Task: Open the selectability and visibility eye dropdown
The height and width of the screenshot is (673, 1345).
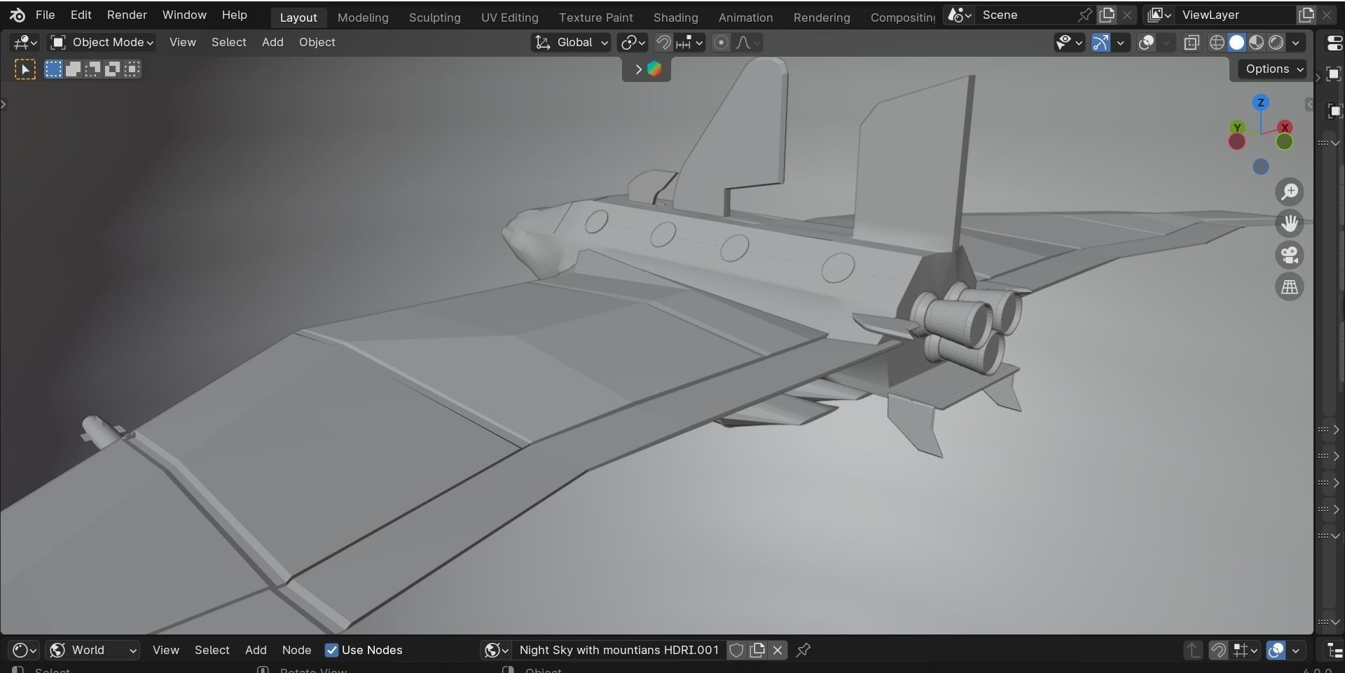Action: coord(1069,43)
